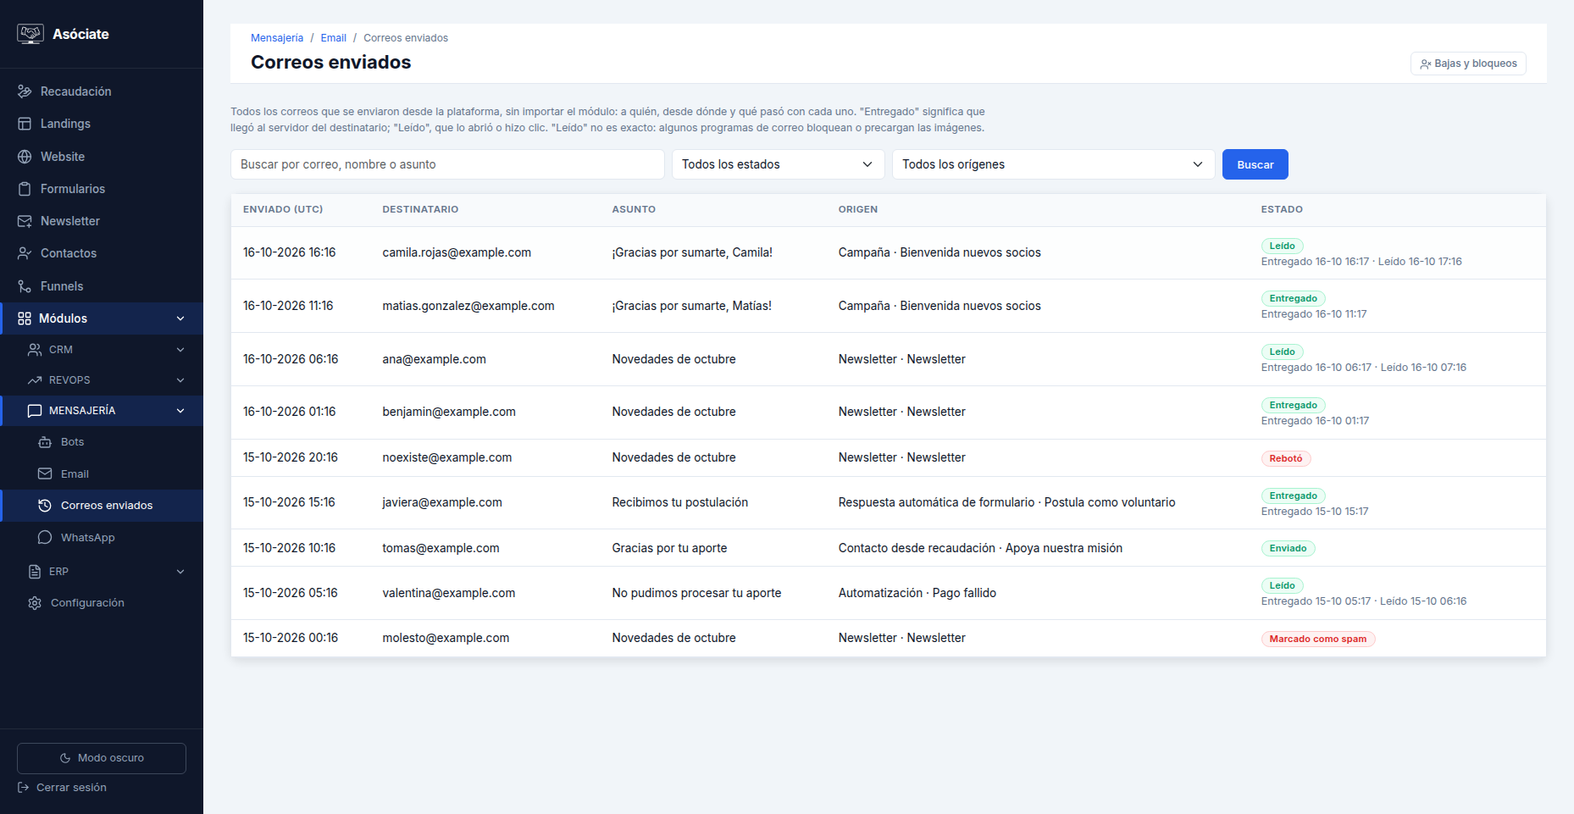The height and width of the screenshot is (814, 1574).
Task: Click the CRM users icon
Action: [x=35, y=350]
